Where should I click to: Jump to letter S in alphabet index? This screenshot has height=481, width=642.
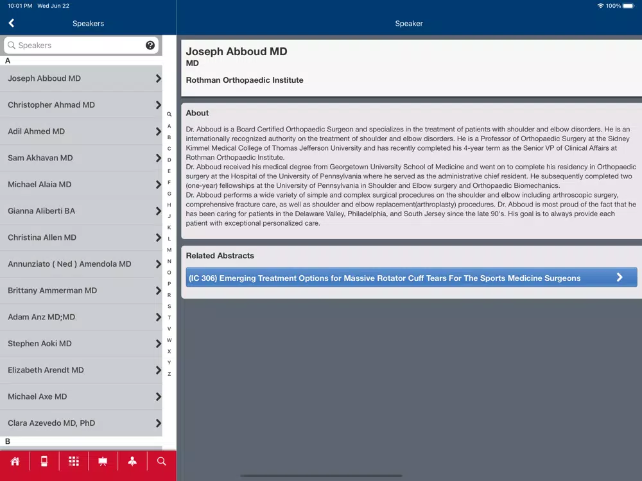[x=169, y=307]
